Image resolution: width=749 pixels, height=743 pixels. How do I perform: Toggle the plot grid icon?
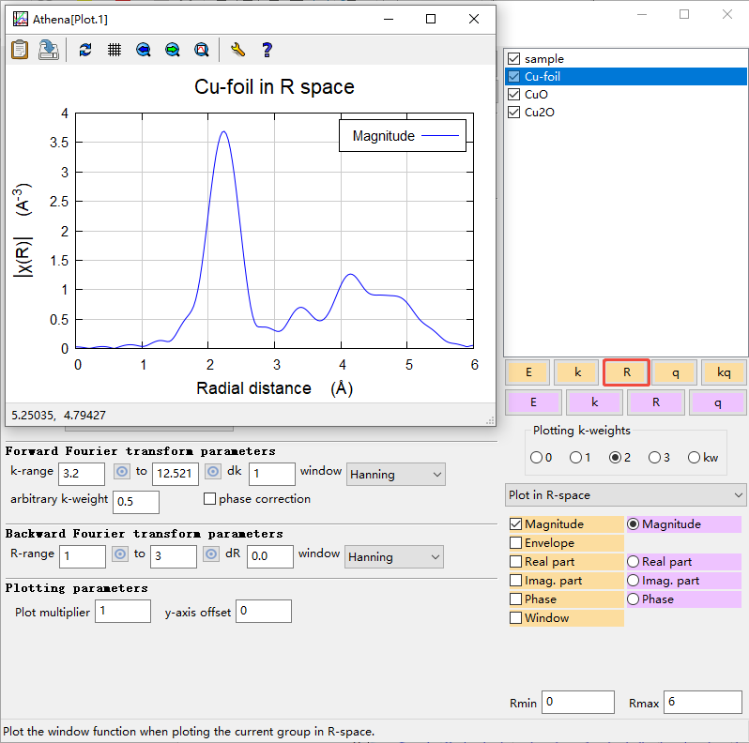[114, 50]
